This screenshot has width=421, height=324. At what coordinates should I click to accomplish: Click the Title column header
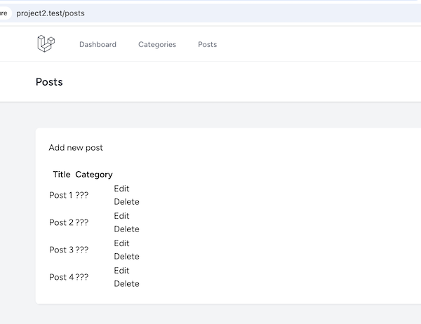(62, 175)
